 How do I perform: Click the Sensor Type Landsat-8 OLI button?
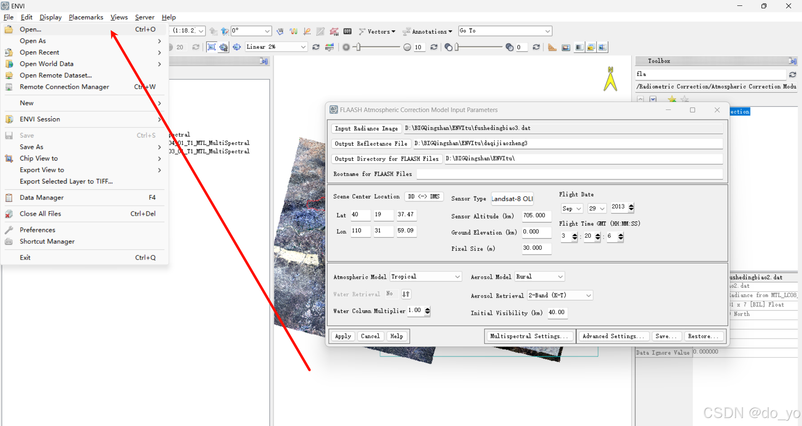click(512, 199)
